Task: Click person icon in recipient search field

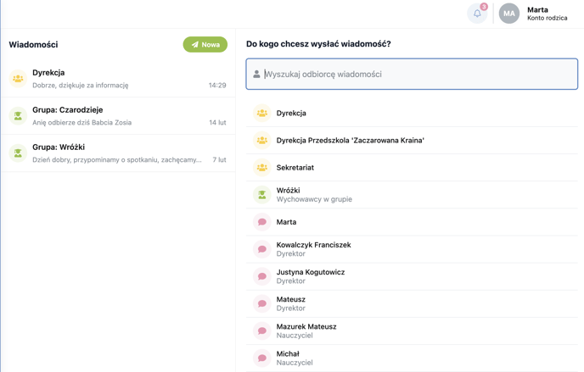Action: click(x=256, y=74)
